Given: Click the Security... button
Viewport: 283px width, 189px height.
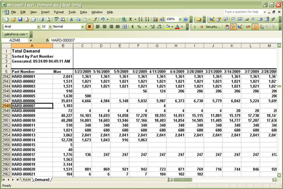Looking at the screenshot, I should 213,27.
